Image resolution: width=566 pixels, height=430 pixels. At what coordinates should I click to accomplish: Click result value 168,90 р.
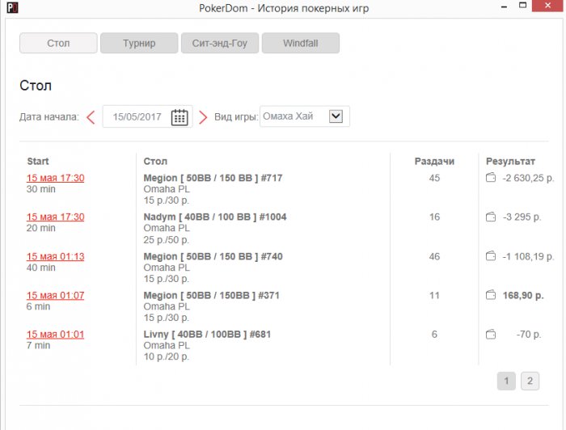point(523,296)
